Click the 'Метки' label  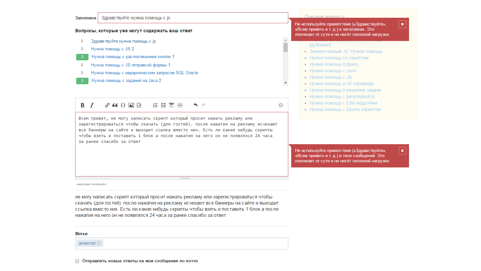81,234
